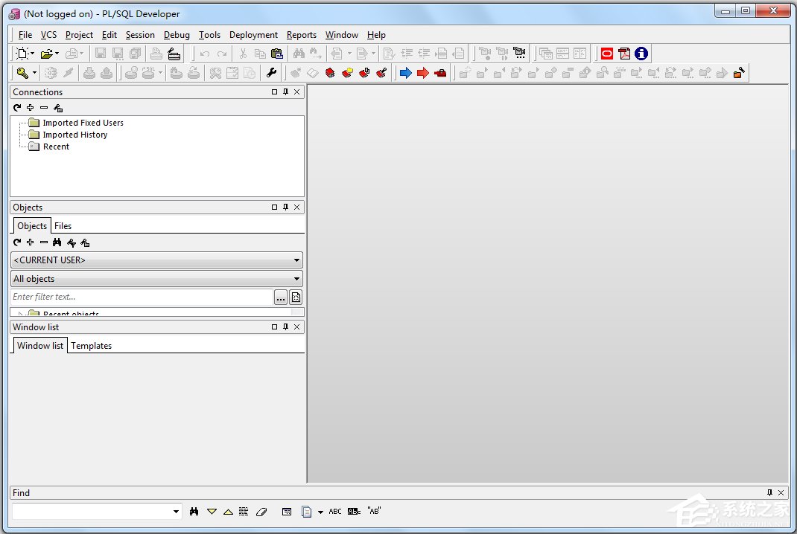
Task: Select the Imported Fixed Users folder
Action: tap(83, 123)
